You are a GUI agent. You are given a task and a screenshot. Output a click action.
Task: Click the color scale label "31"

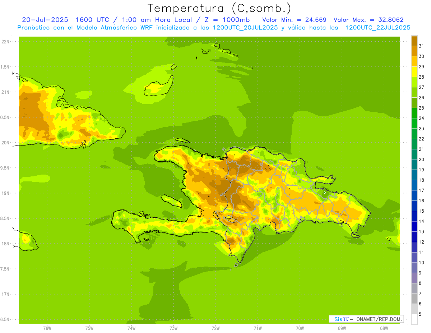(422, 46)
